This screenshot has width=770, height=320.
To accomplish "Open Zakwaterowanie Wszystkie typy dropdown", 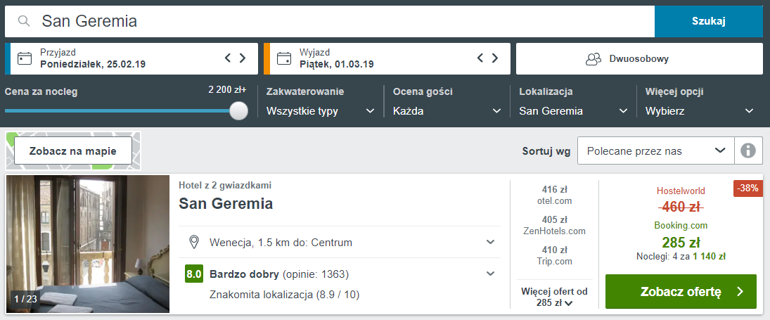I will click(x=321, y=111).
